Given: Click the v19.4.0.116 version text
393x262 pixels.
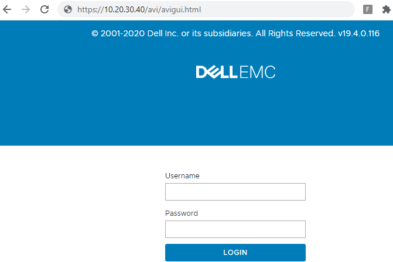Looking at the screenshot, I should (x=358, y=34).
